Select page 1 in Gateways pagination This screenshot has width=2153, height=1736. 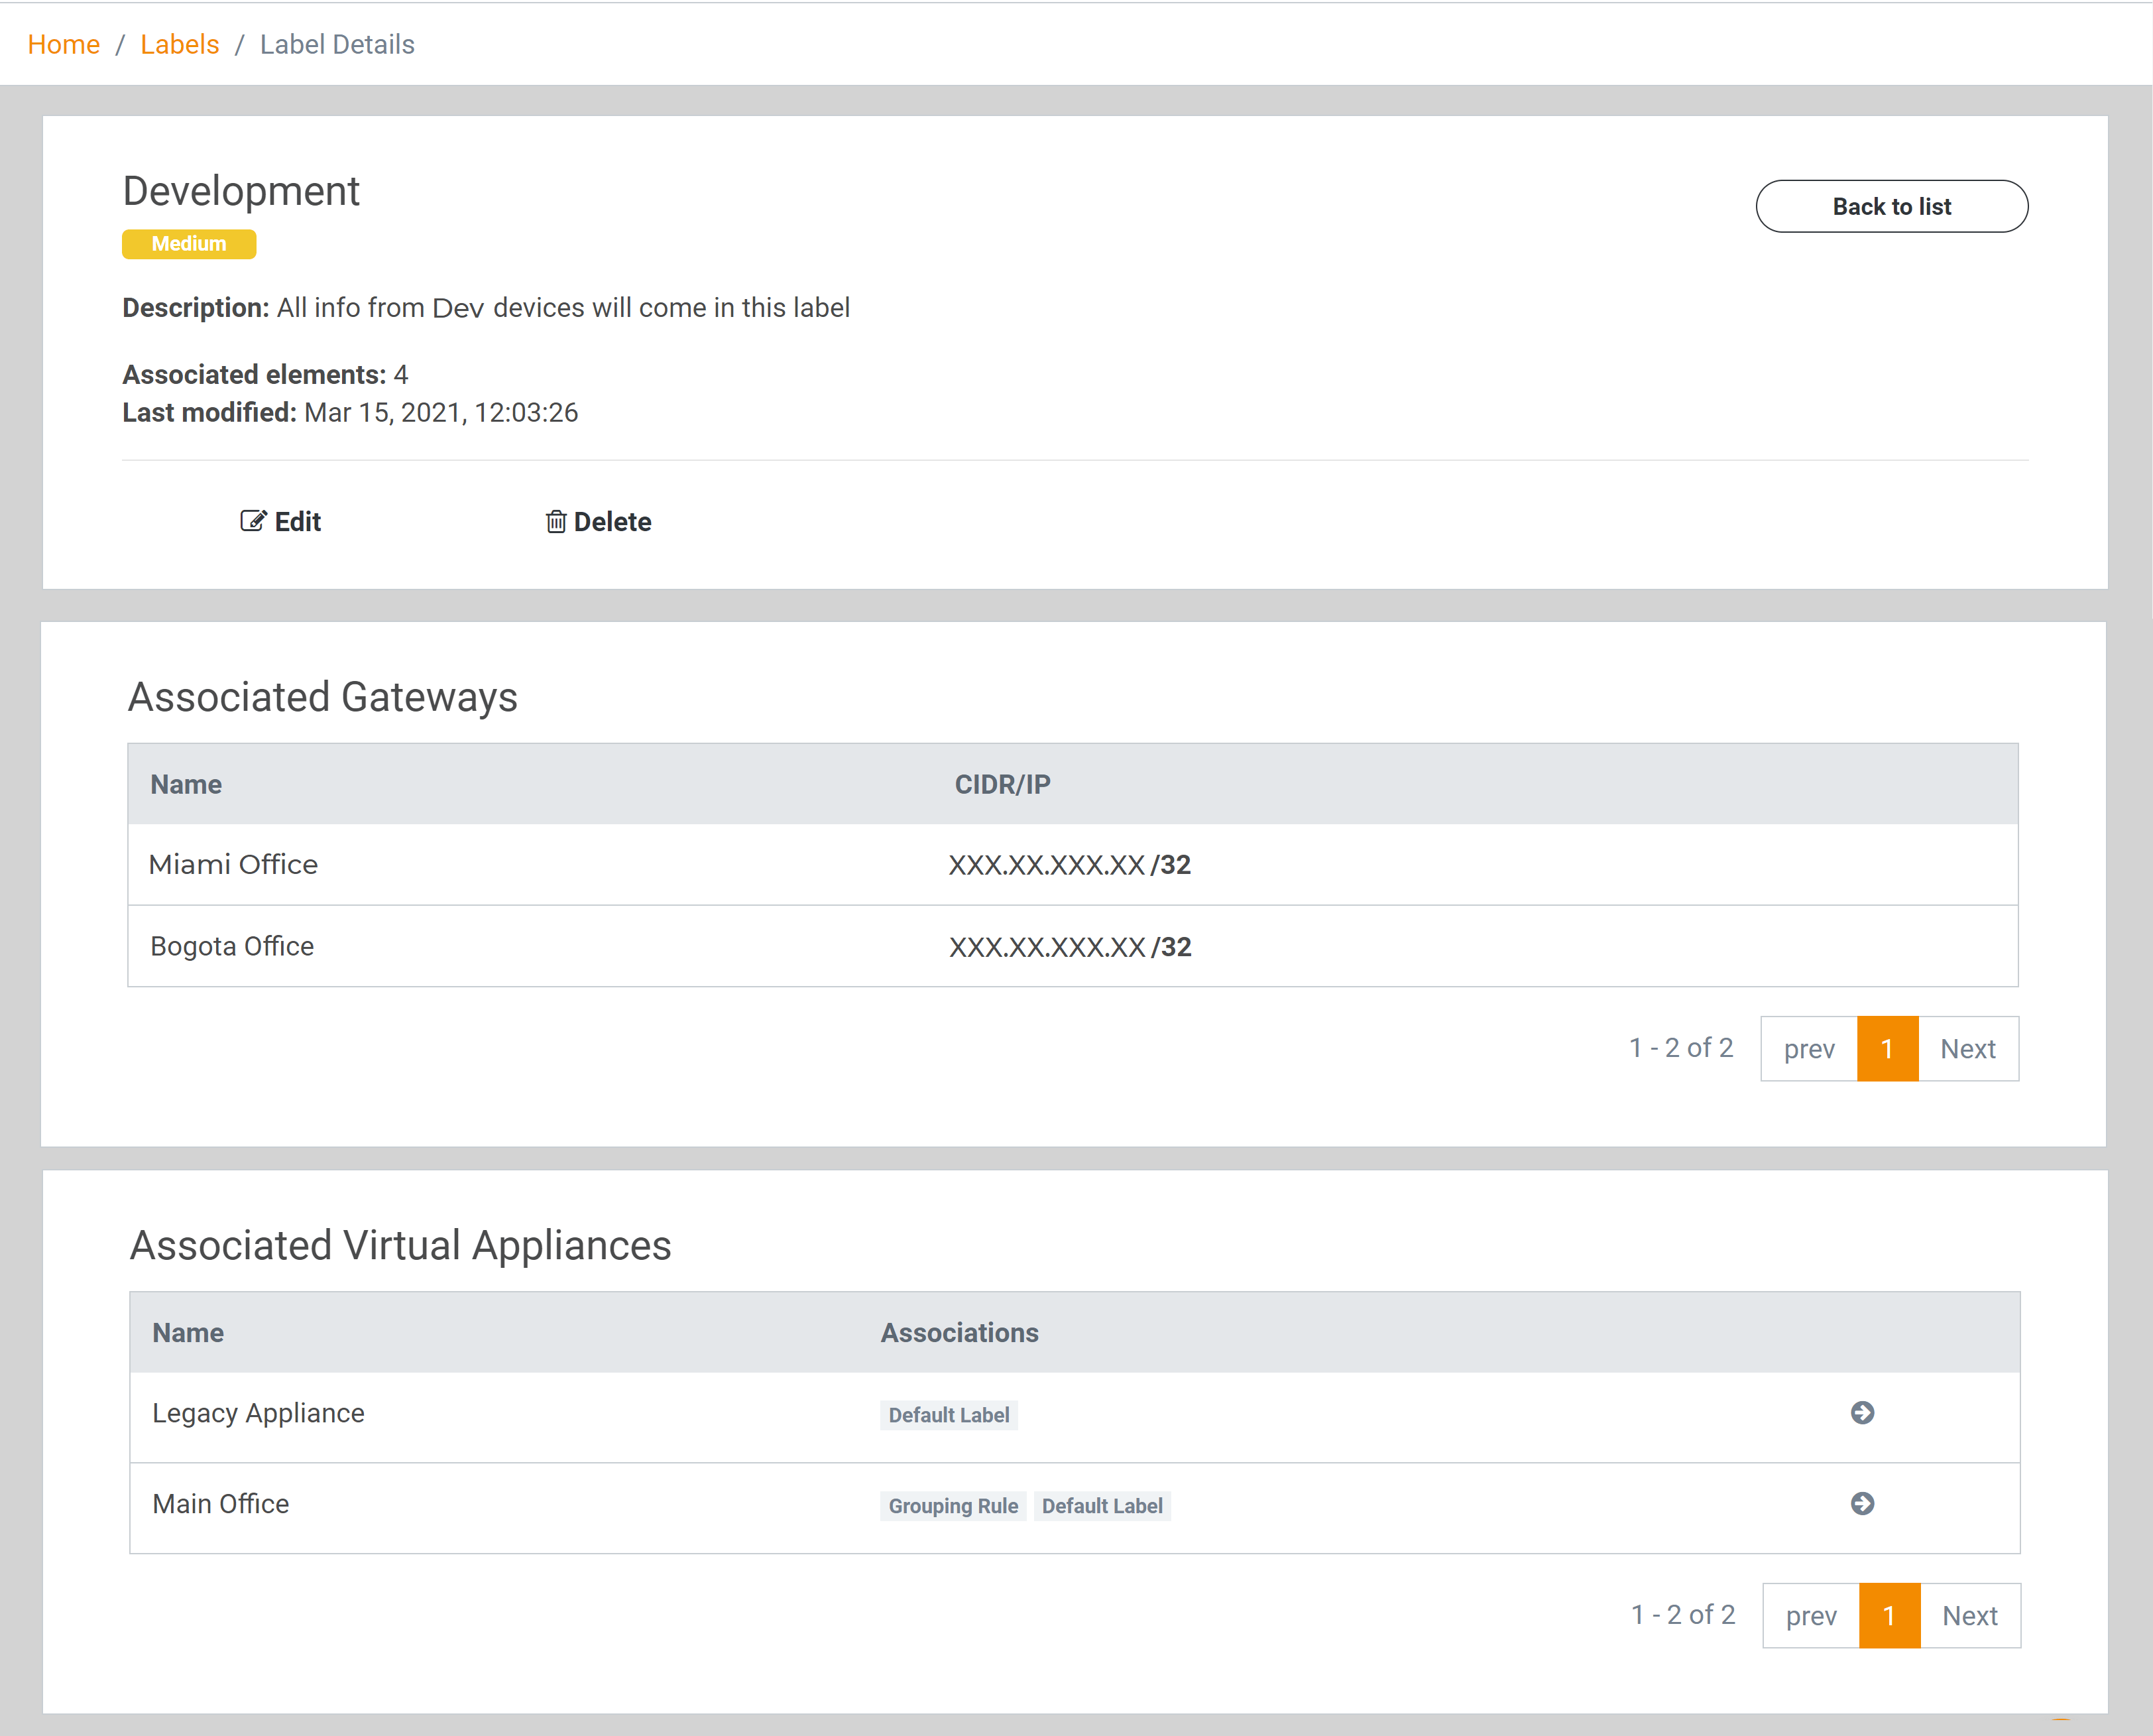pos(1887,1049)
